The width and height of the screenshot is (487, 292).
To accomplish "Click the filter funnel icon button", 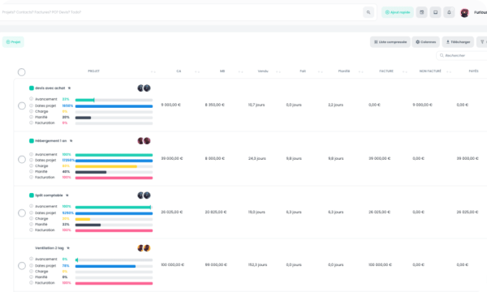I will pyautogui.click(x=482, y=42).
